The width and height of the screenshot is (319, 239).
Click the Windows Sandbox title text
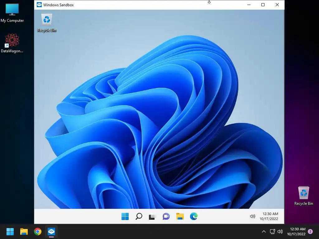tap(58, 5)
